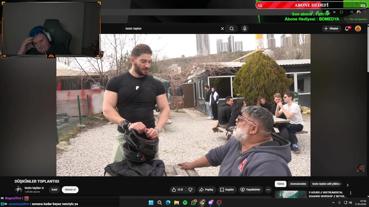Viewport: 369px width, 207px height.
Task: Open media control icon in browser toolbar
Action: [352, 12]
